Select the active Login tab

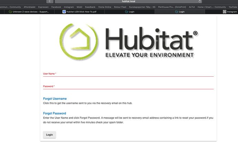(x=180, y=12)
